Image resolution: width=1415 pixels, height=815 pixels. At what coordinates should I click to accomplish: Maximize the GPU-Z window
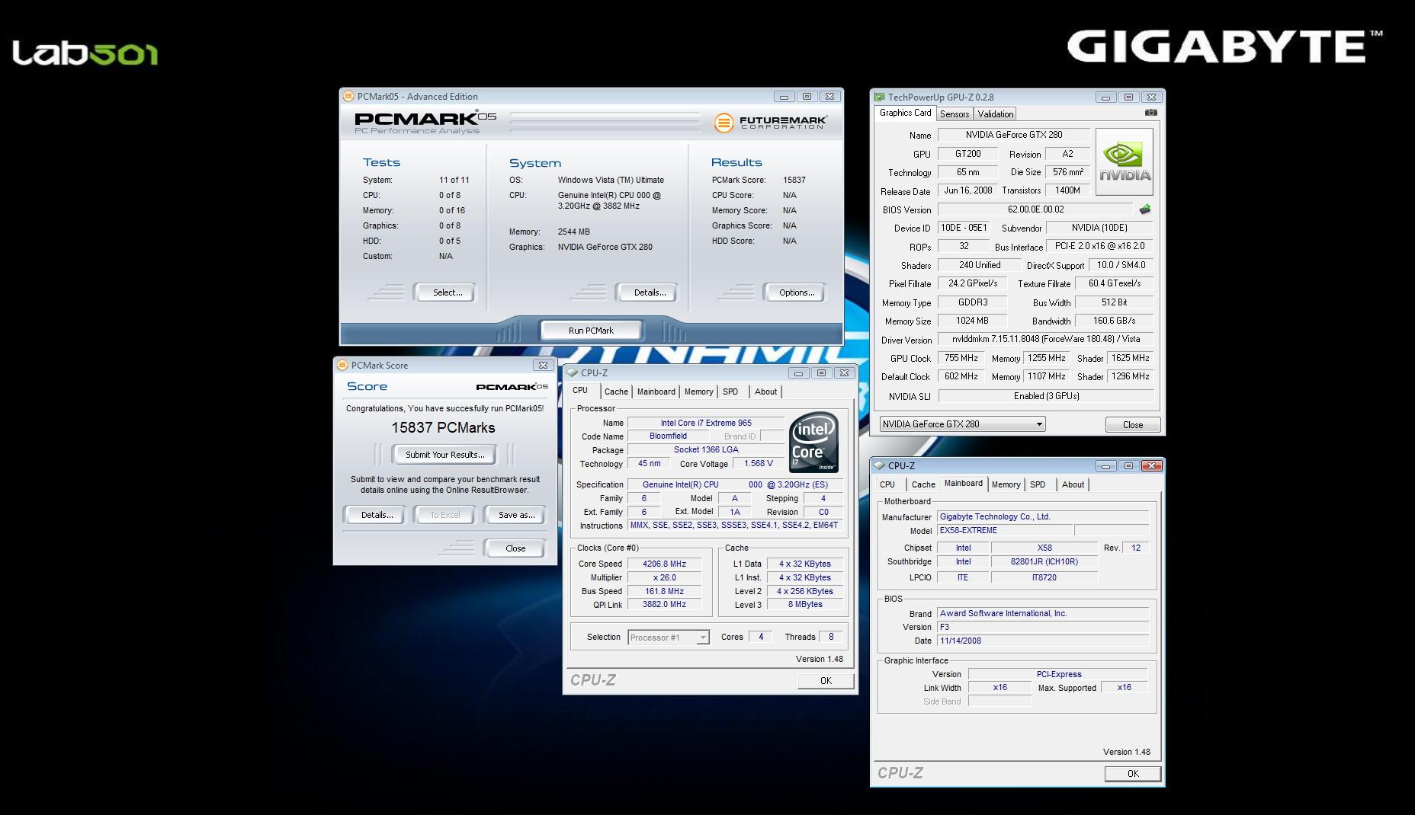tap(1128, 97)
